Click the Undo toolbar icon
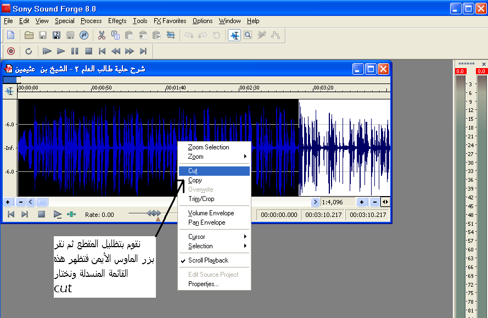This screenshot has width=488, height=318. tap(189, 35)
